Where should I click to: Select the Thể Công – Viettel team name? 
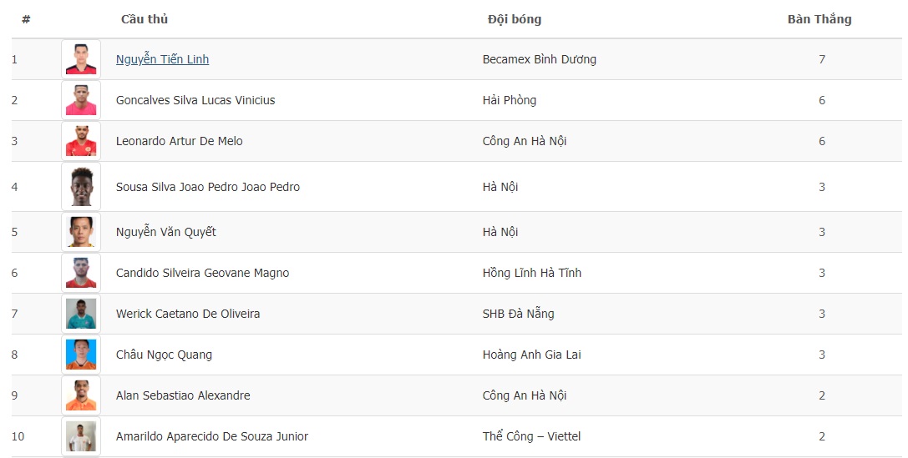click(531, 436)
